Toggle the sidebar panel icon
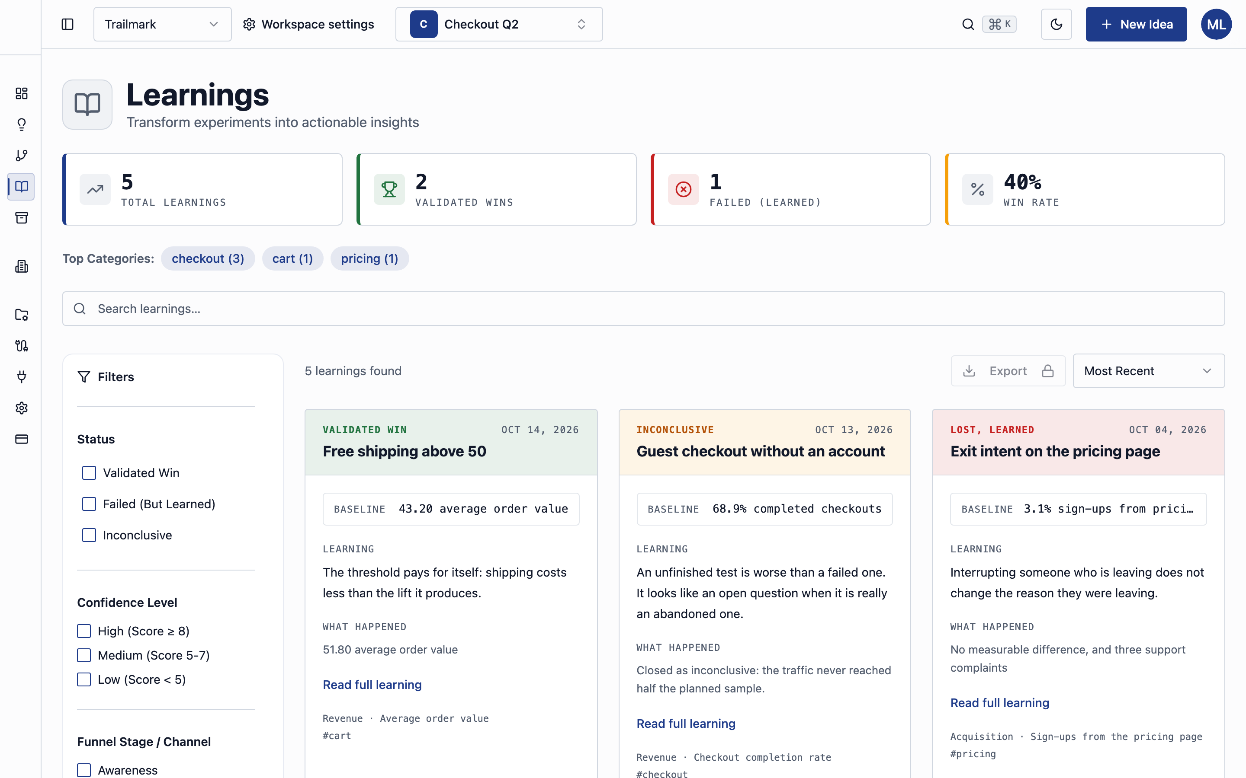The width and height of the screenshot is (1246, 778). [x=67, y=24]
